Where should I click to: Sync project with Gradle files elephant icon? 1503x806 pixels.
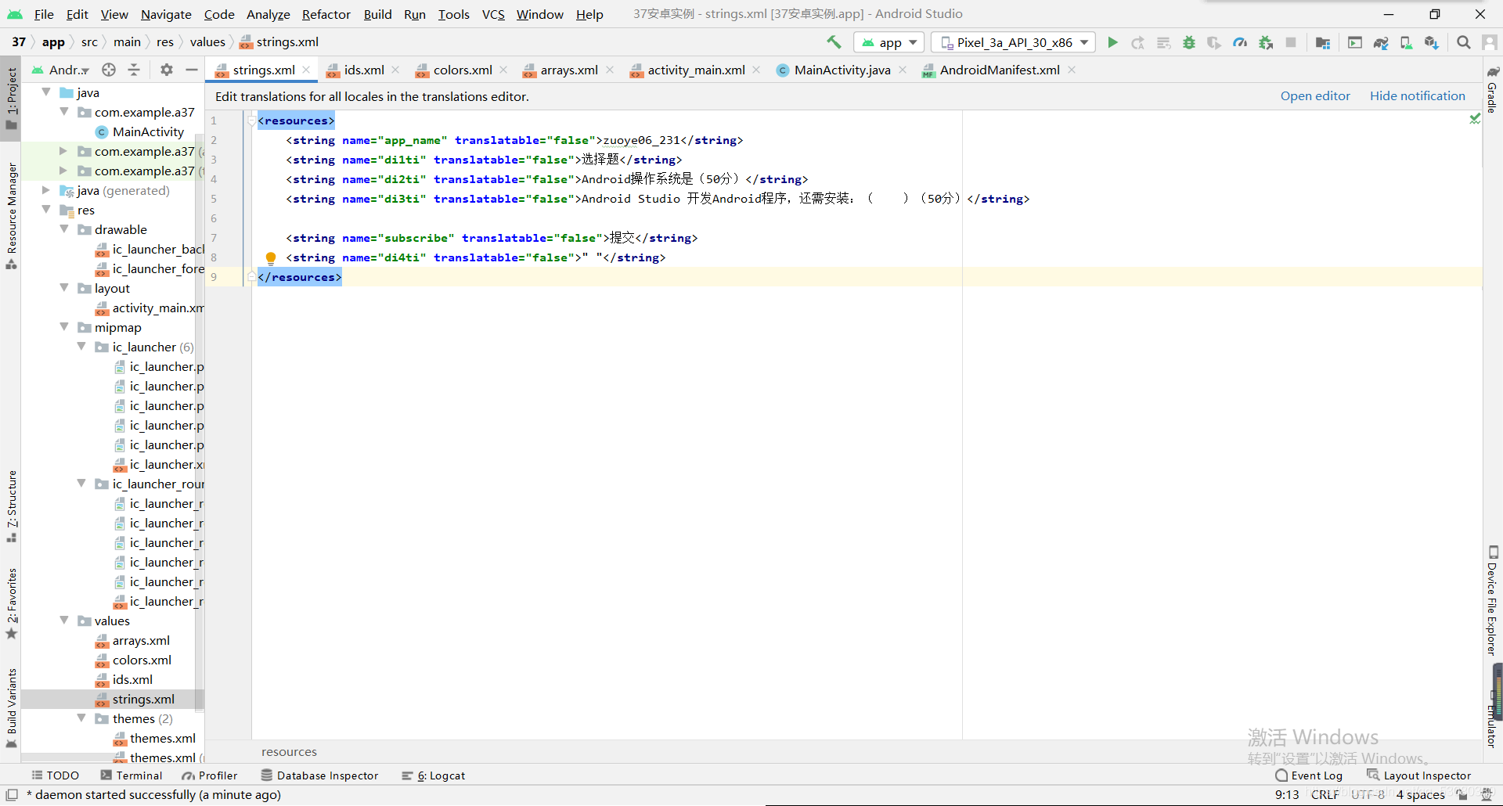pyautogui.click(x=1381, y=42)
